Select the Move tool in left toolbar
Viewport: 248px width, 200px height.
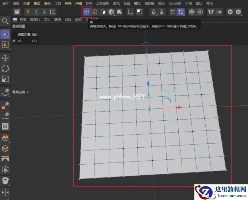(x=5, y=58)
